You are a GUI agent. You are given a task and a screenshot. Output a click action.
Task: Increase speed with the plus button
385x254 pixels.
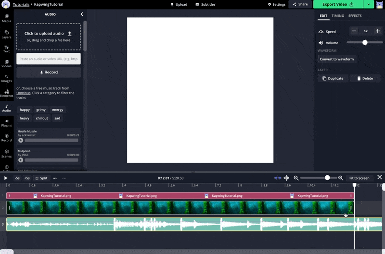(377, 31)
